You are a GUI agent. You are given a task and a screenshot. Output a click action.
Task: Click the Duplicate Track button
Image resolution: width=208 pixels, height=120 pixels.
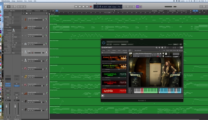(x=27, y=13)
